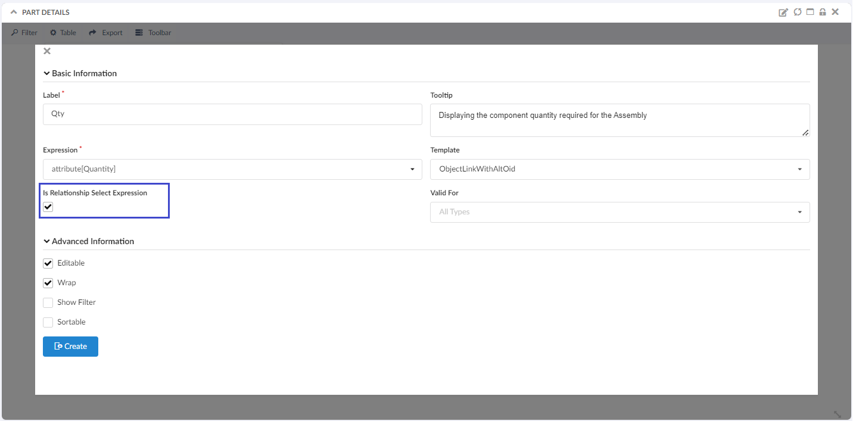Screen dimensions: 856x421
Task: Click the Export toolbar option
Action: pyautogui.click(x=106, y=33)
